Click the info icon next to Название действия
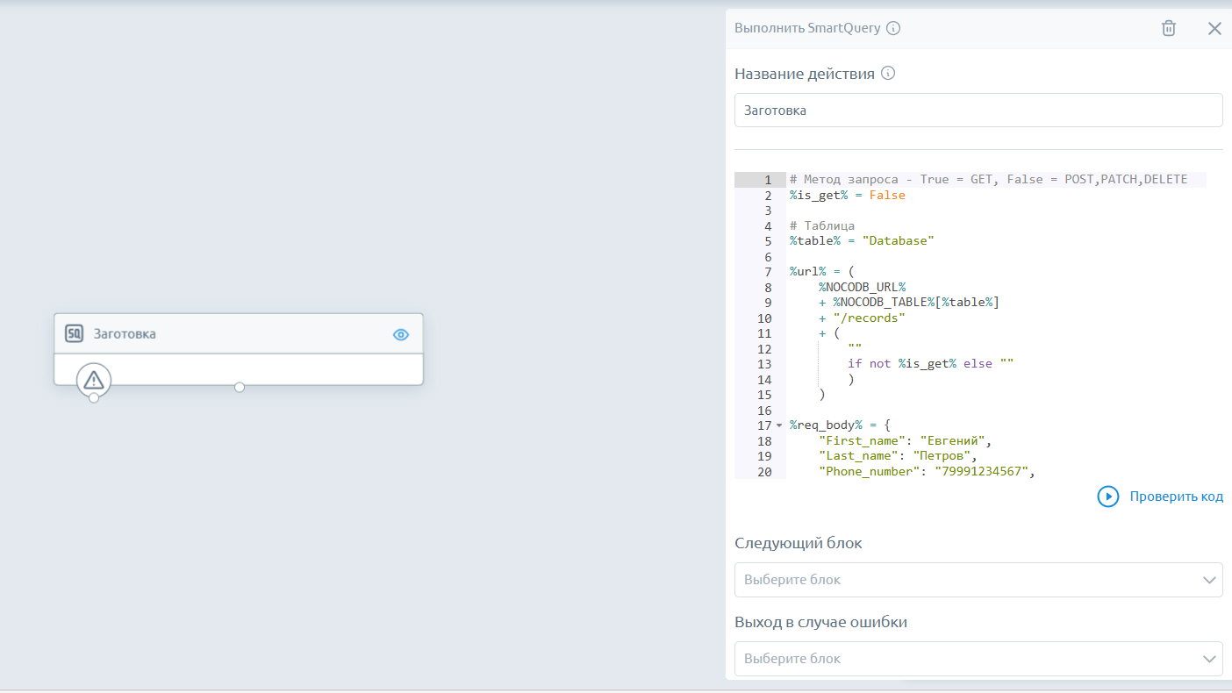1232x693 pixels. coord(888,74)
